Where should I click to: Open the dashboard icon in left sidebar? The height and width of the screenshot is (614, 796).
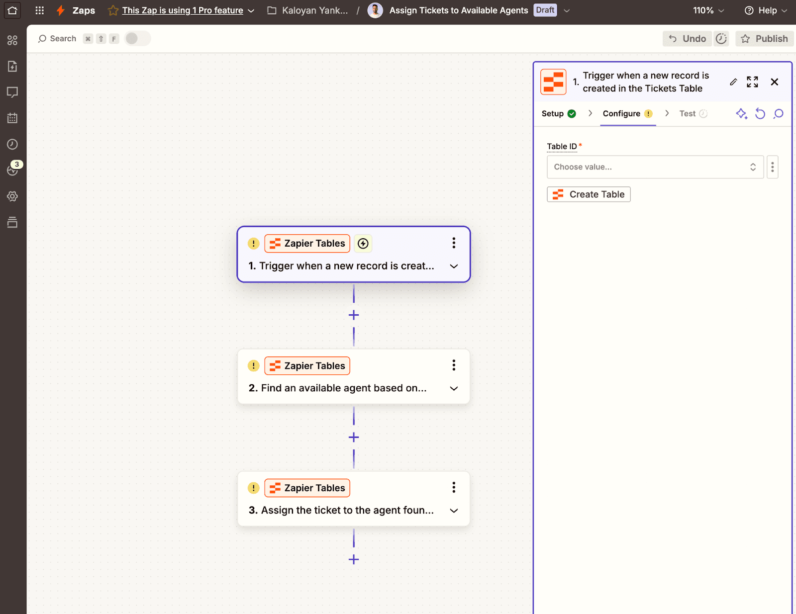coord(12,40)
